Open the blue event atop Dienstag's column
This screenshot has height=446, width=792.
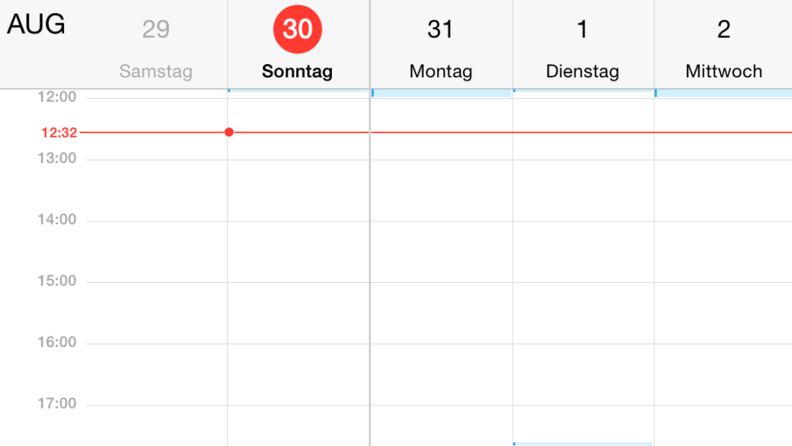(x=583, y=90)
